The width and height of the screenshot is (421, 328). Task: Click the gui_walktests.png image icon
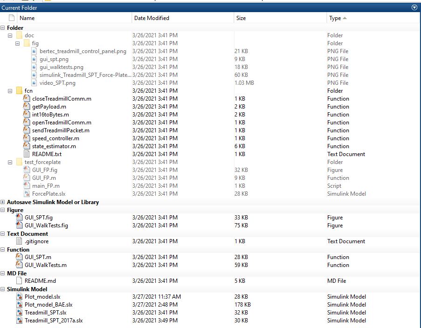[x=34, y=67]
